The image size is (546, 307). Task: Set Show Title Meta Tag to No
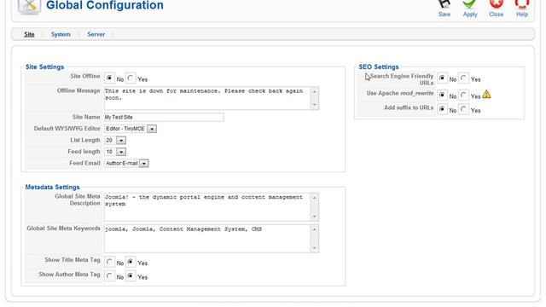pyautogui.click(x=109, y=262)
